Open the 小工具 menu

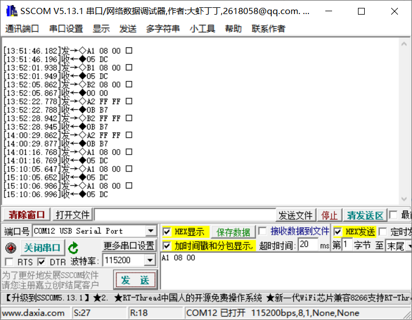click(202, 29)
